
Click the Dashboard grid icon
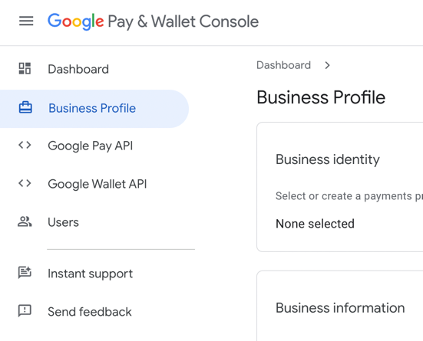pos(25,68)
